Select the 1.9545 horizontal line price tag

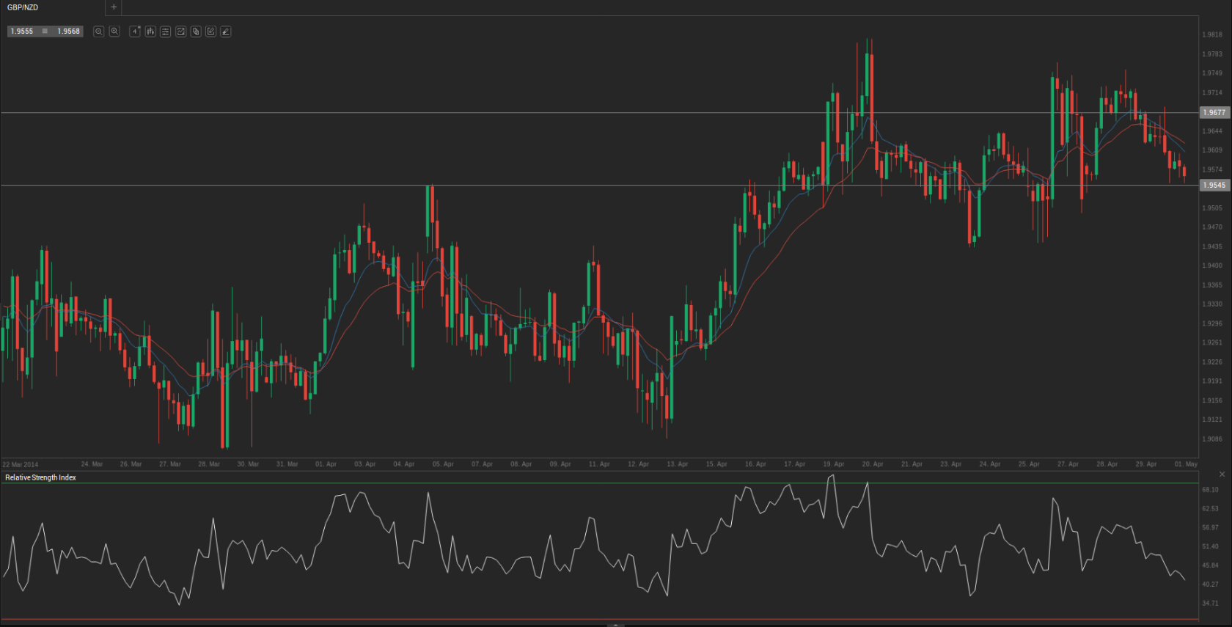(x=1214, y=186)
